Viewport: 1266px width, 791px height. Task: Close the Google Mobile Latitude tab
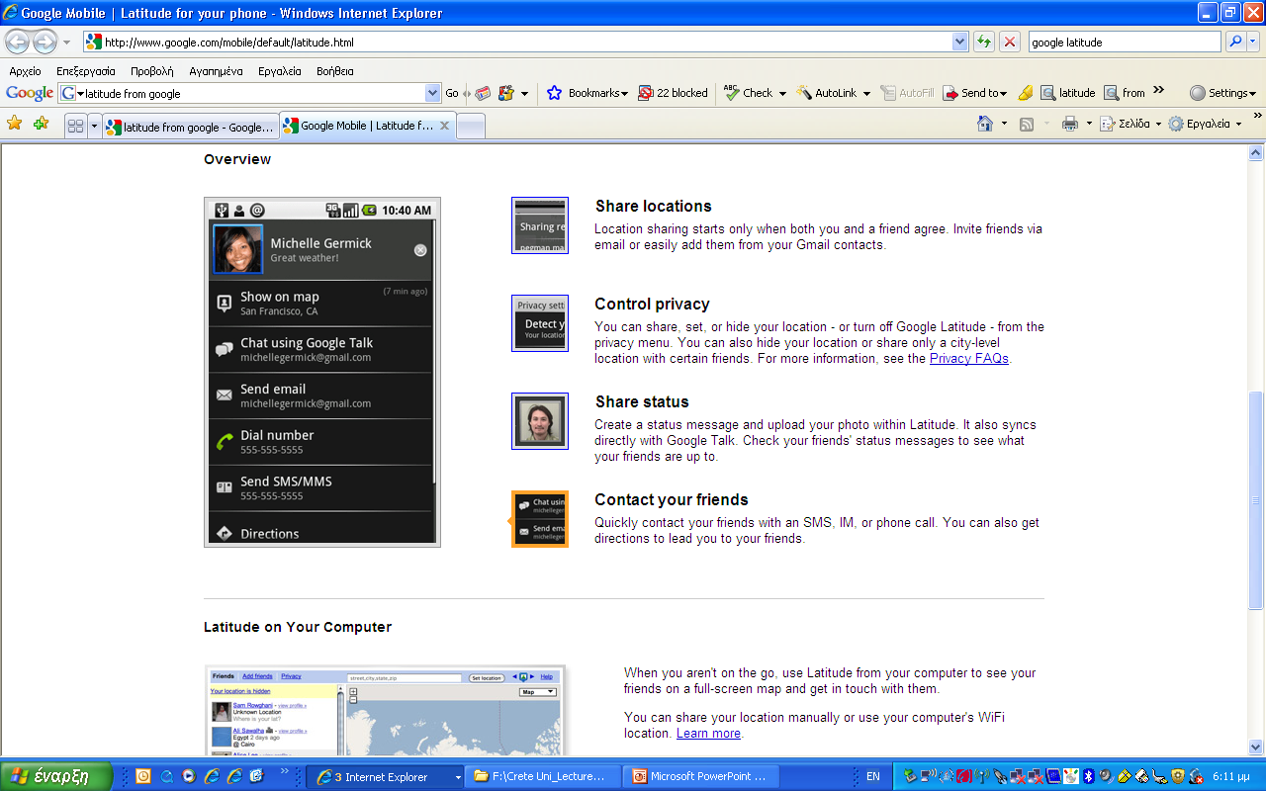[x=444, y=126]
